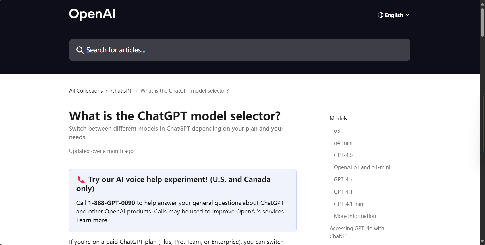Viewport: 485px width, 245px height.
Task: Jump to the GPT-4o section
Action: 343,179
